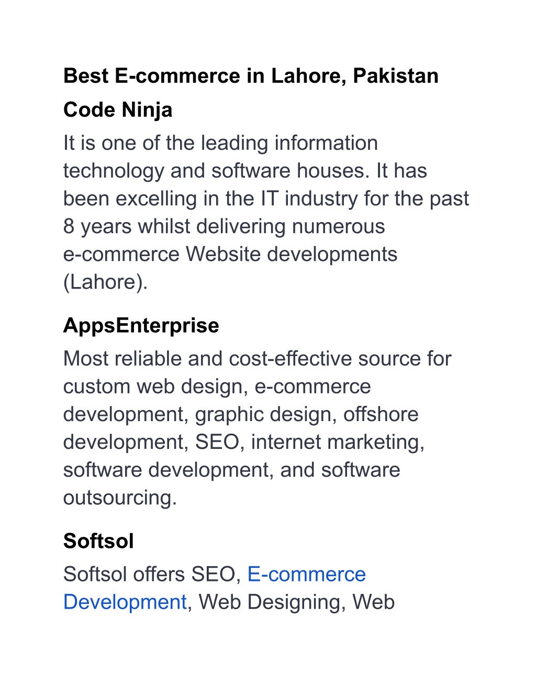Click the bold Softsol heading
Viewport: 536px width, 694px height.
click(98, 541)
